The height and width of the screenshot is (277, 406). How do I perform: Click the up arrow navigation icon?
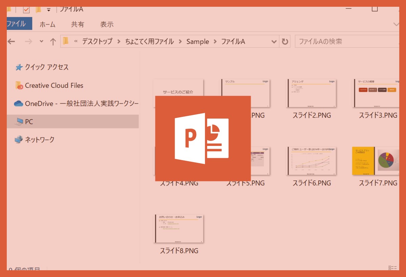point(53,42)
